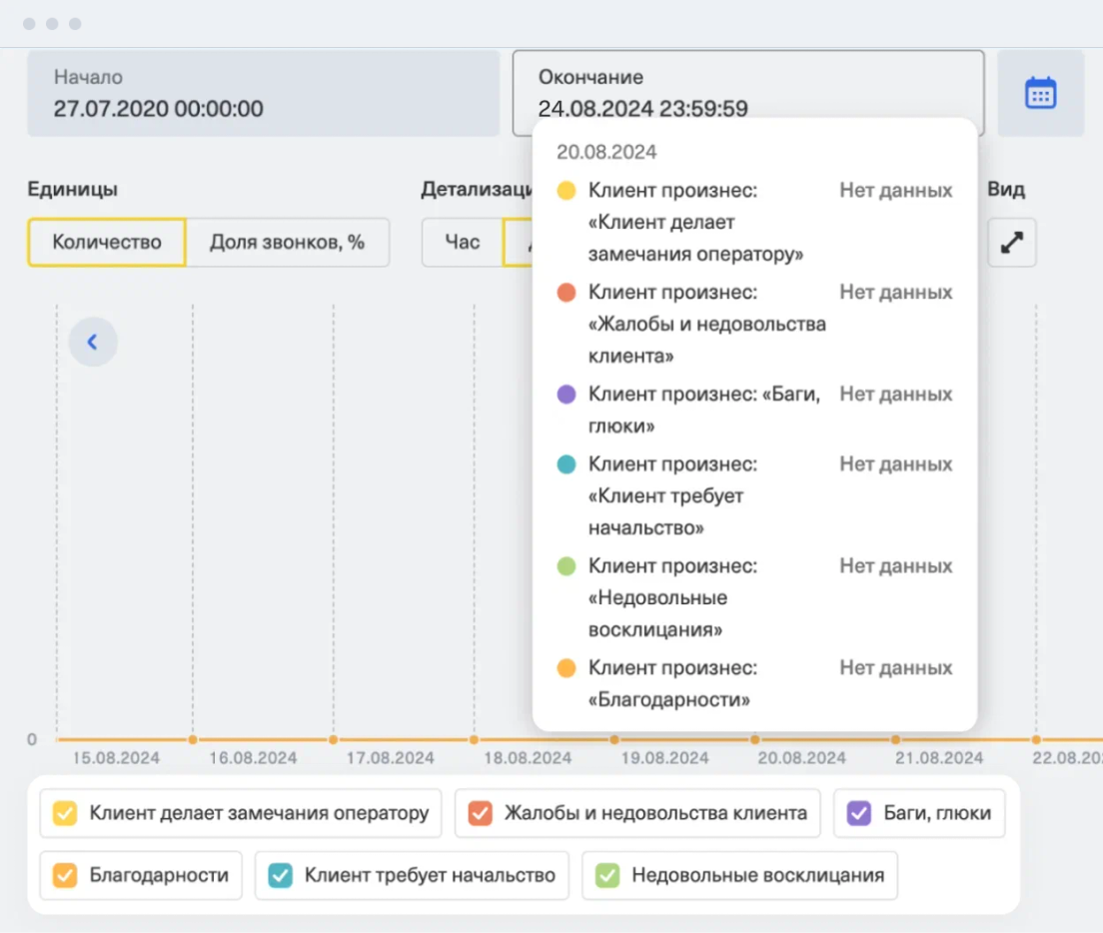The width and height of the screenshot is (1103, 933).
Task: Click the expand fullscreen view icon
Action: click(x=1012, y=243)
